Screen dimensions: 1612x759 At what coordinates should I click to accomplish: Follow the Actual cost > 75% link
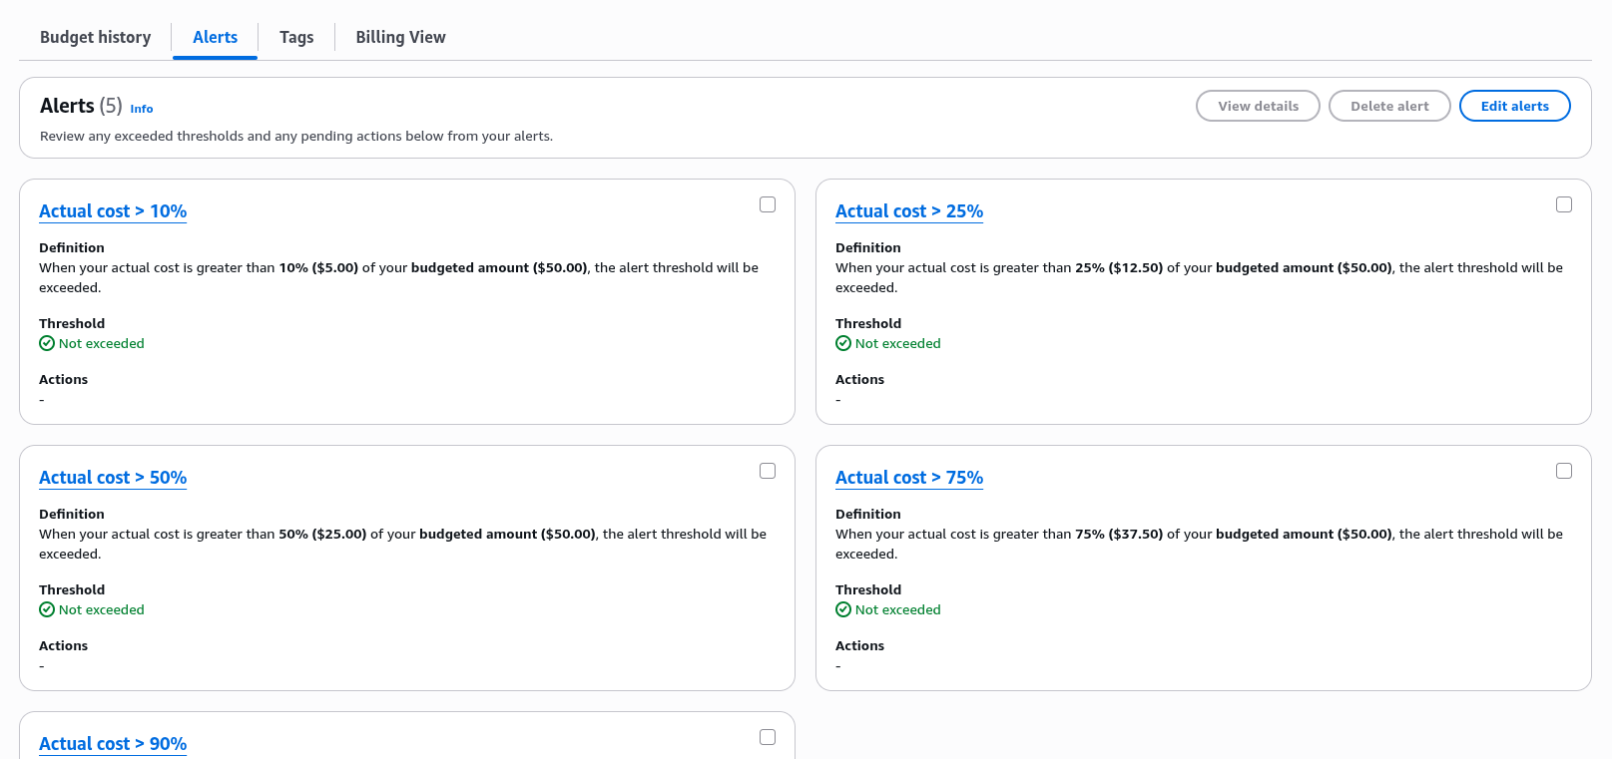click(x=908, y=478)
